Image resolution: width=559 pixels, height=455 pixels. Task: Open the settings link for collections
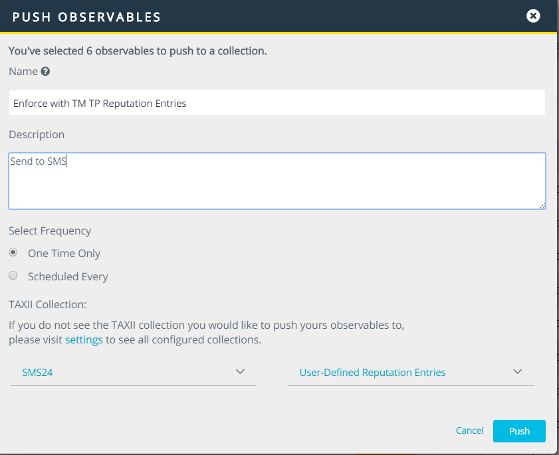point(84,340)
